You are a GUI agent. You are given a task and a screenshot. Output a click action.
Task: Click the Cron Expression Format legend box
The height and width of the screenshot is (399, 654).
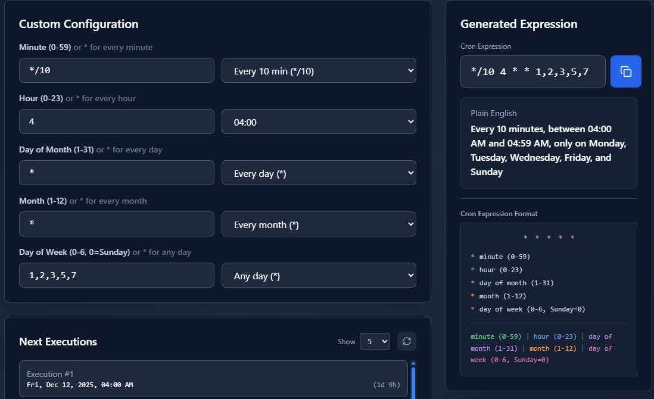click(548, 300)
